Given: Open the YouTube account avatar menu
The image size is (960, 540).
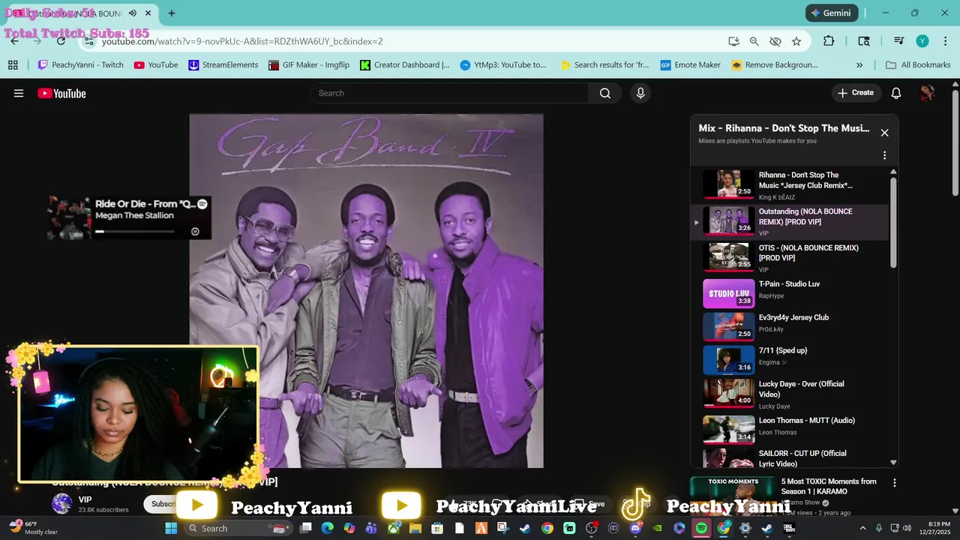Looking at the screenshot, I should [928, 93].
